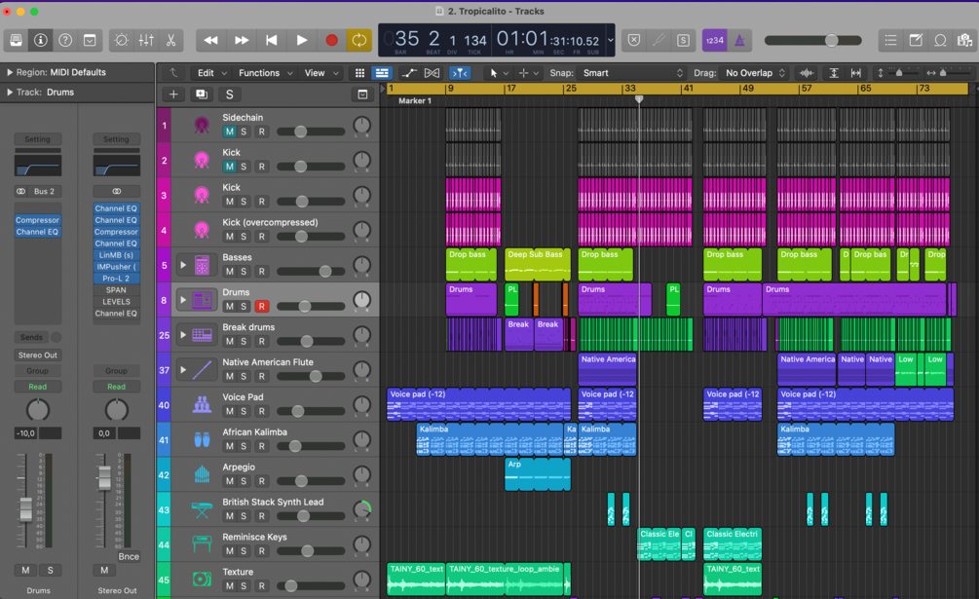Open the List Editors icon

tap(891, 41)
